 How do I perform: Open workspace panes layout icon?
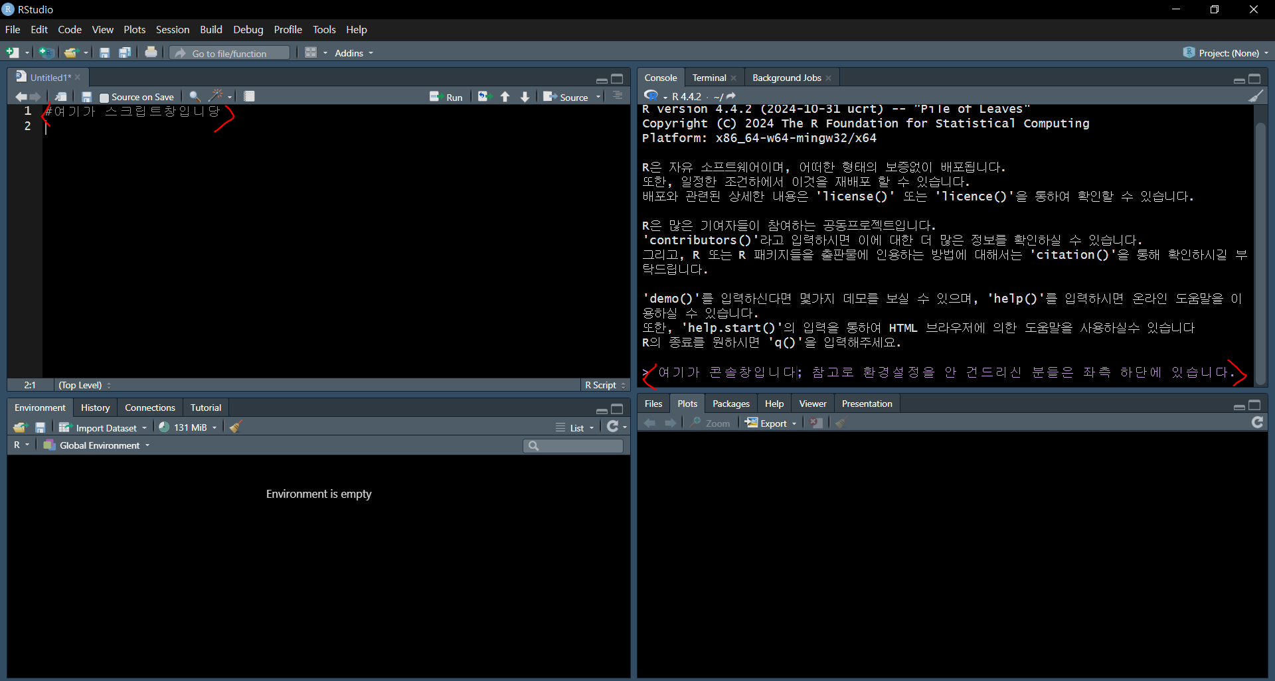coord(311,52)
